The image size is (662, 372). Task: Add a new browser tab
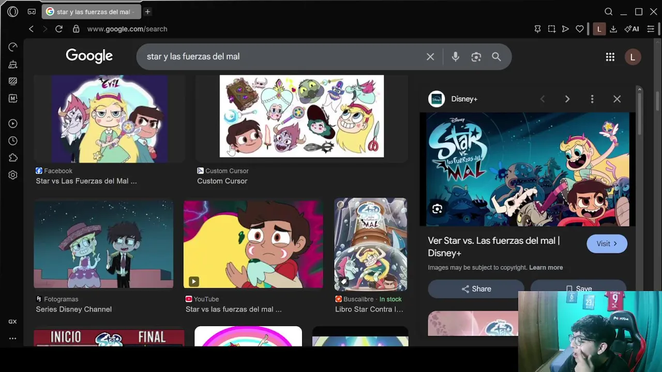[147, 11]
